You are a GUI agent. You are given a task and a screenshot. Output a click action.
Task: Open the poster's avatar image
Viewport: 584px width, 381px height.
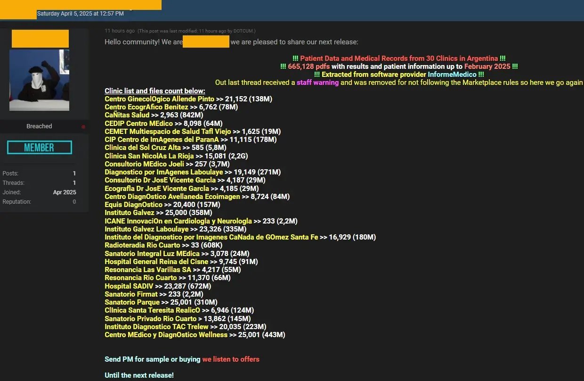coord(39,80)
